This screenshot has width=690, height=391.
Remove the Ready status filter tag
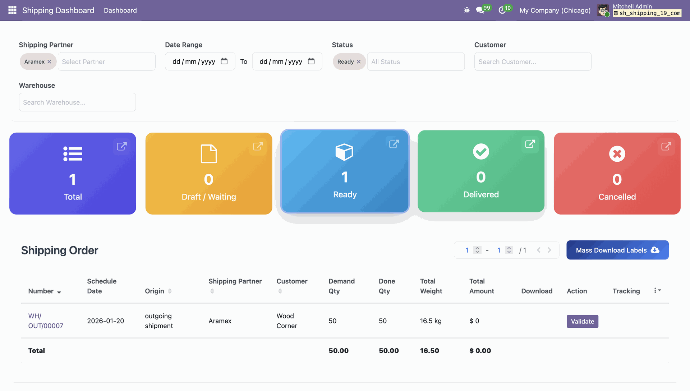359,62
